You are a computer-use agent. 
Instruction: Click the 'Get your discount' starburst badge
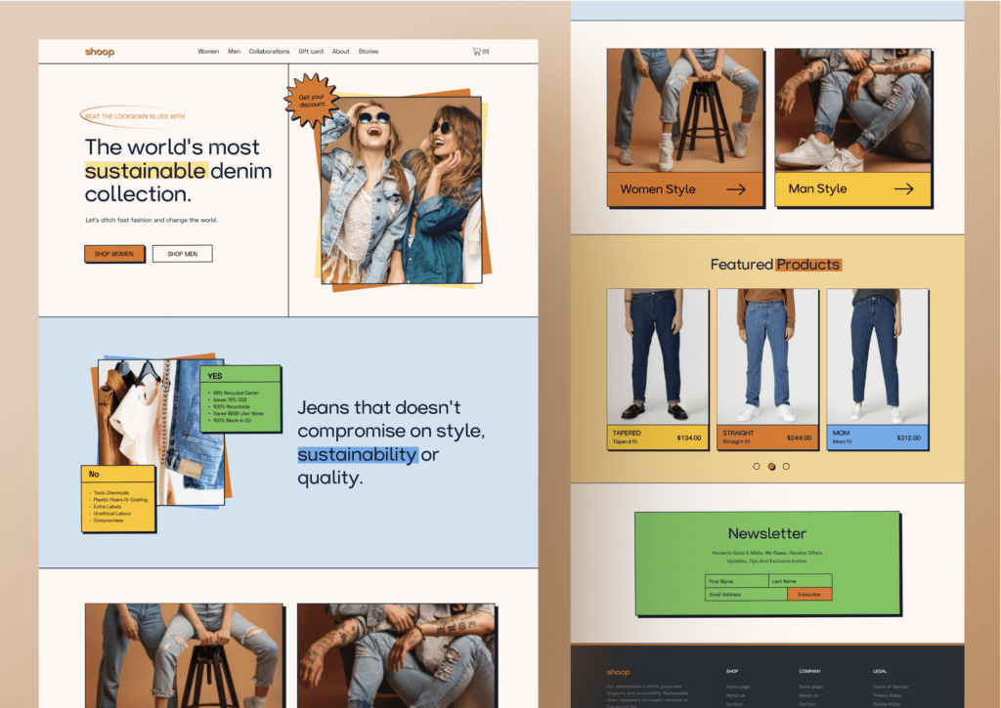coord(311,101)
